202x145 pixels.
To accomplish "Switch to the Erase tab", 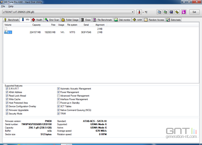I will coord(86,20).
